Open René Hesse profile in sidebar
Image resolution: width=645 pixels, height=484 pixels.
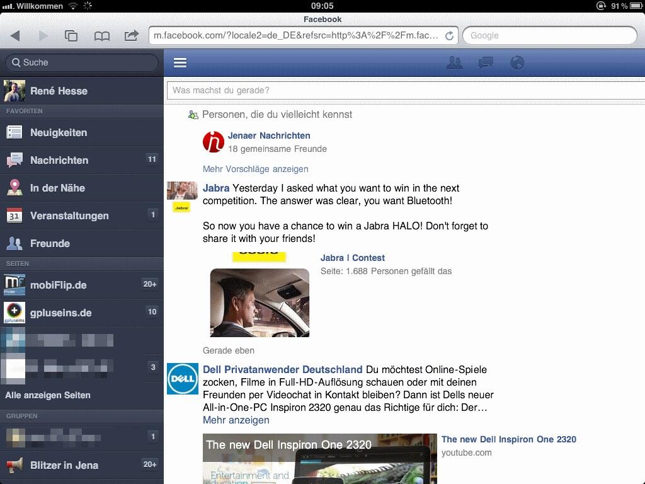[x=82, y=91]
